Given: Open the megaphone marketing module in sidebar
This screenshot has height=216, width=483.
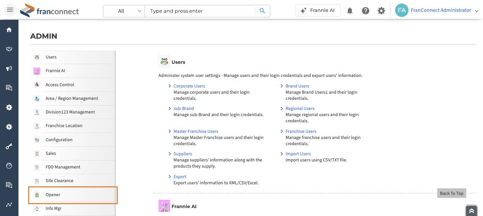Looking at the screenshot, I should coord(9,68).
